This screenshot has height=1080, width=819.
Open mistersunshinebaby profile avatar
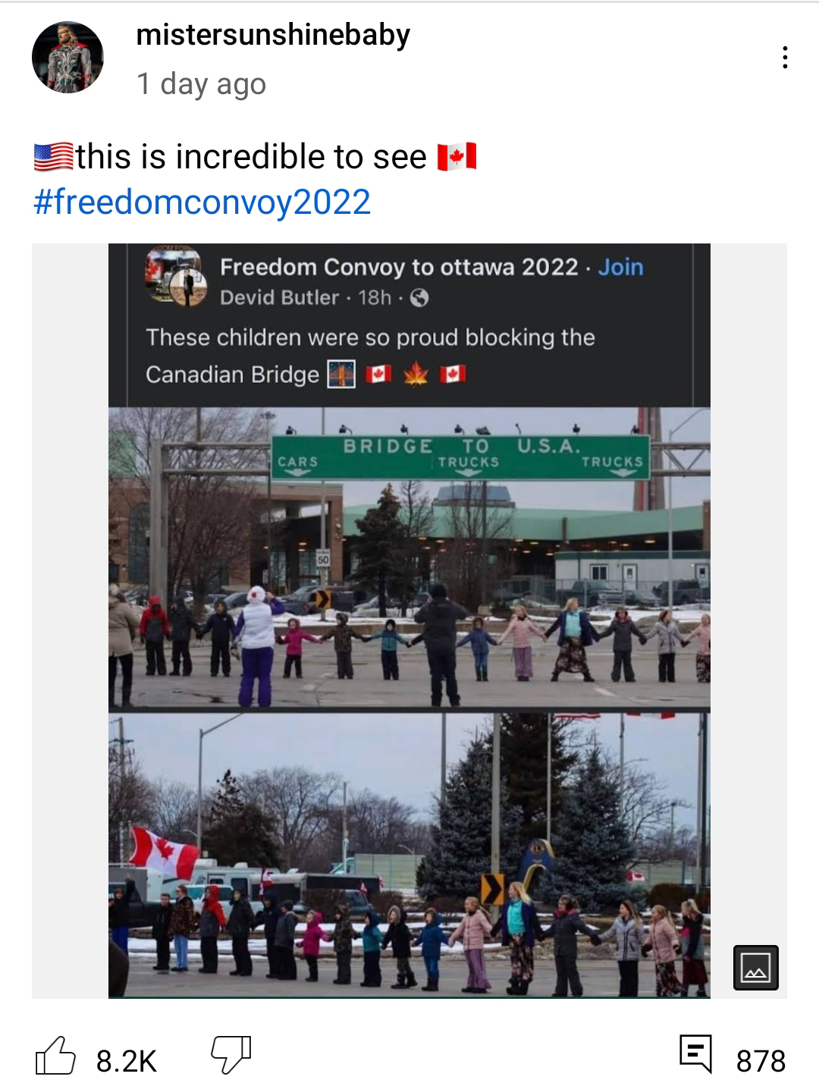[67, 58]
